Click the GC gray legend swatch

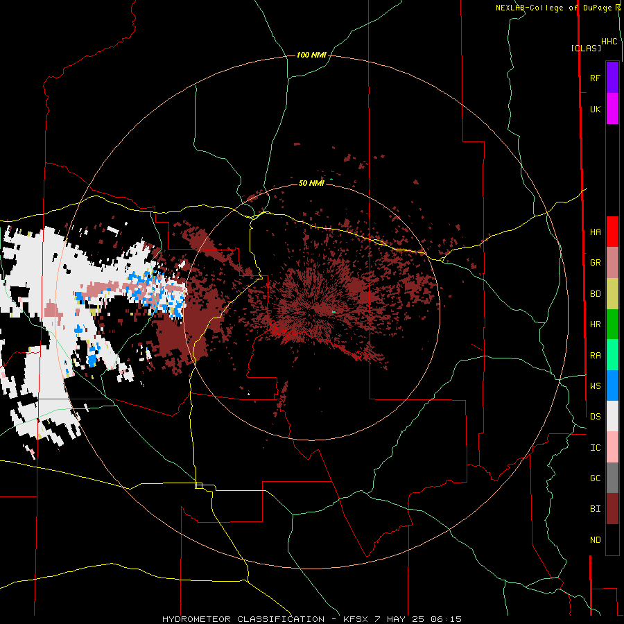point(612,478)
